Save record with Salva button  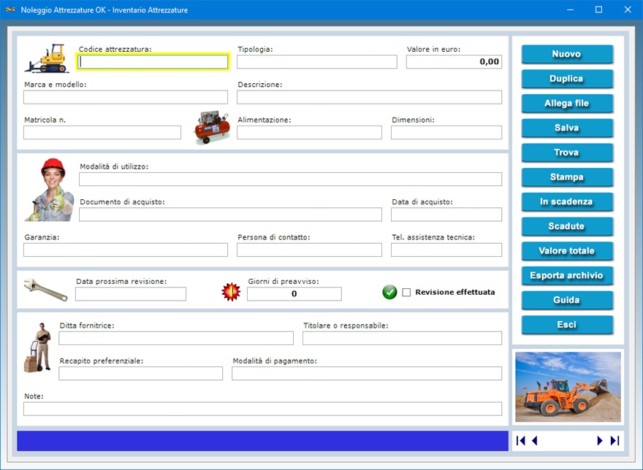coord(567,128)
